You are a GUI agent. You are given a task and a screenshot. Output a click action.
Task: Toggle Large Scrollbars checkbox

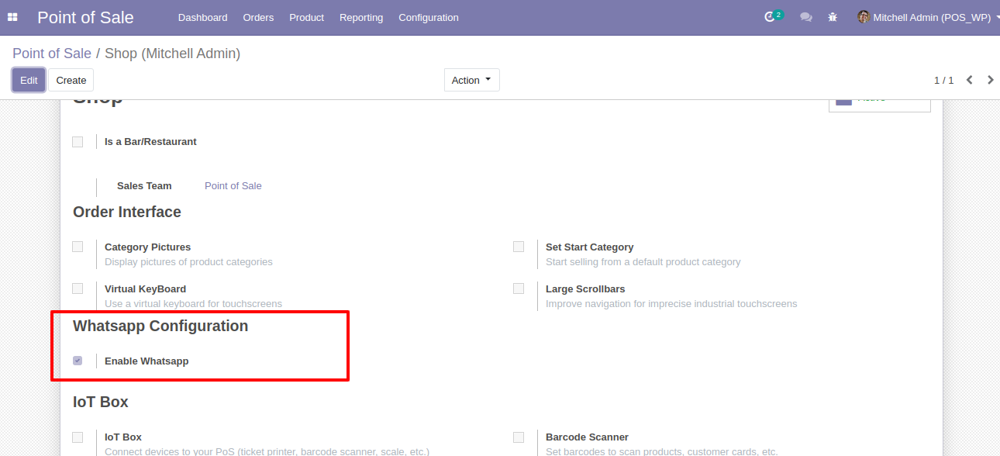pyautogui.click(x=519, y=288)
